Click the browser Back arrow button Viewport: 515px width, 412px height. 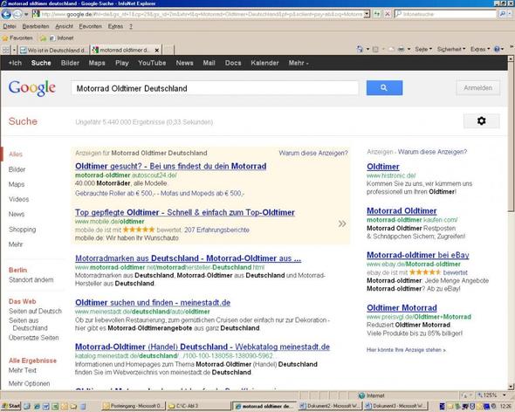tap(6, 14)
